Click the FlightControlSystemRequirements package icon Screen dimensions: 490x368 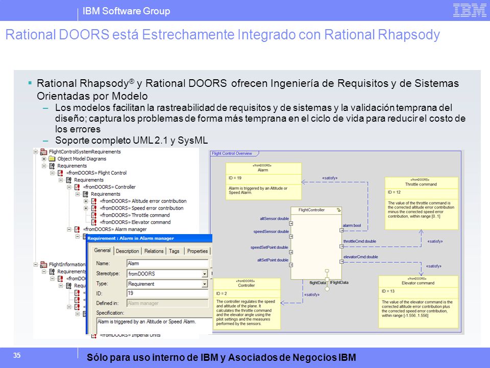(44, 152)
